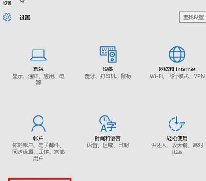Select the 系统 category label

click(38, 69)
